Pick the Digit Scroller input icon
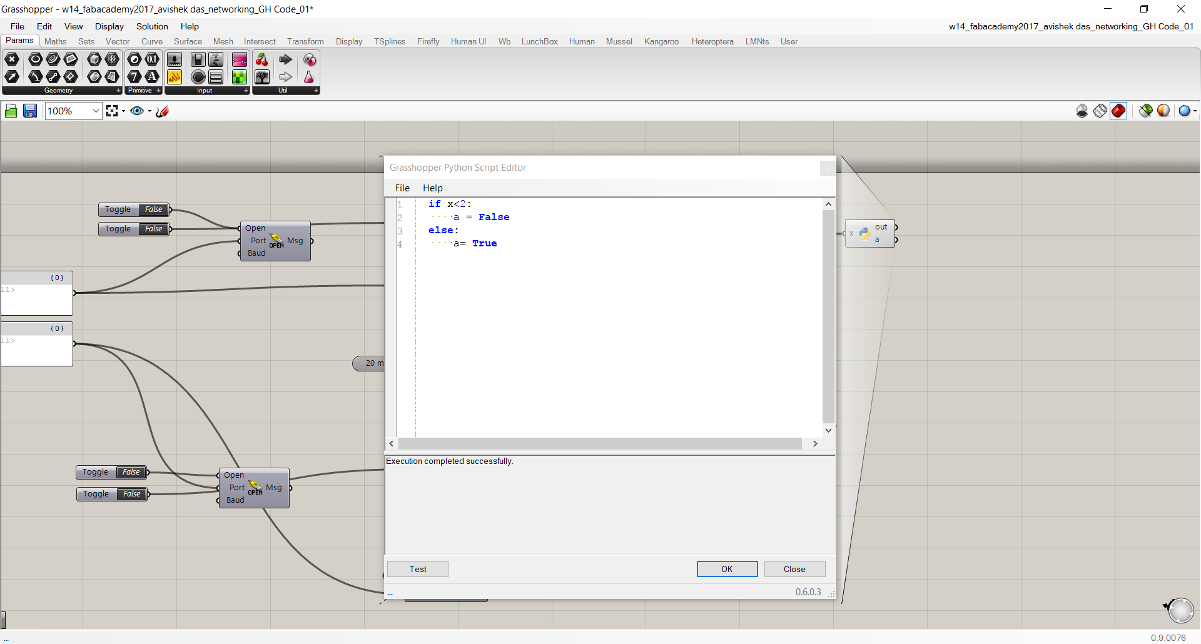 pyautogui.click(x=216, y=59)
